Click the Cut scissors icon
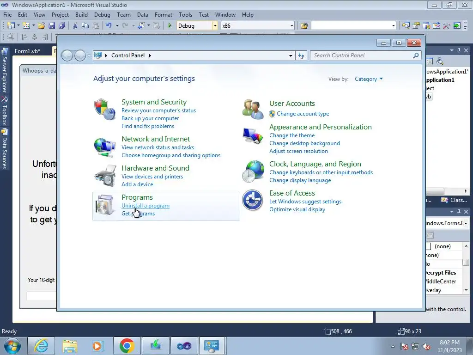 (x=75, y=26)
